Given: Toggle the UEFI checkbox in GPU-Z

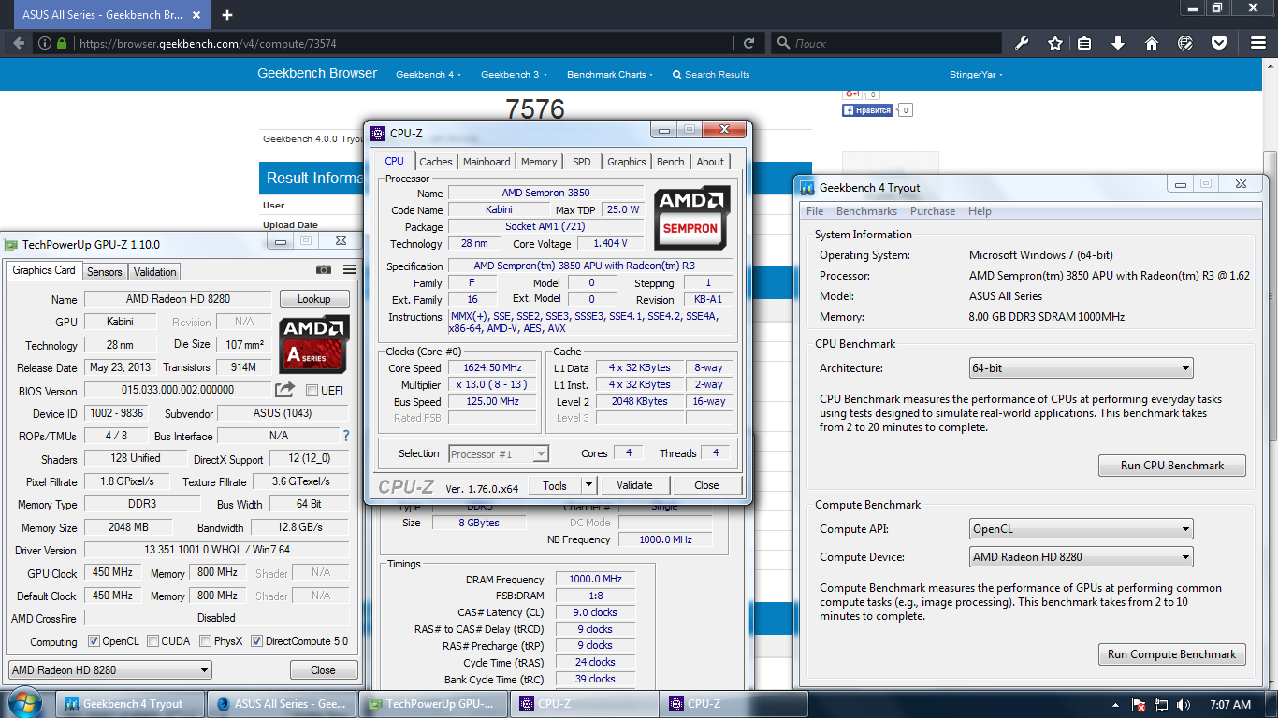Looking at the screenshot, I should click(x=312, y=390).
